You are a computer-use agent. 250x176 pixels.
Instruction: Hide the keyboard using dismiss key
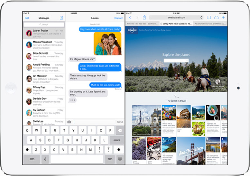tap(120, 159)
